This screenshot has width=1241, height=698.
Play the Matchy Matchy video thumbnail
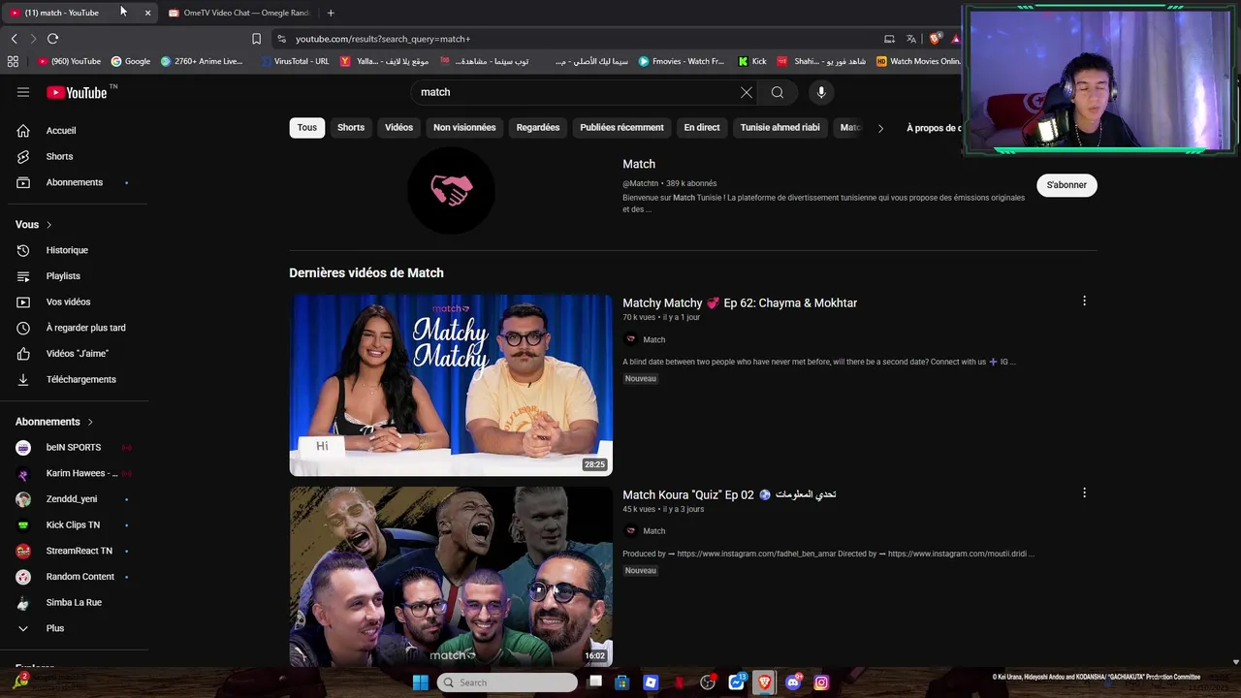(x=451, y=385)
